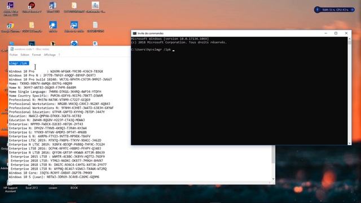Click the Command Prompt scrollbar down arrow

350,143
